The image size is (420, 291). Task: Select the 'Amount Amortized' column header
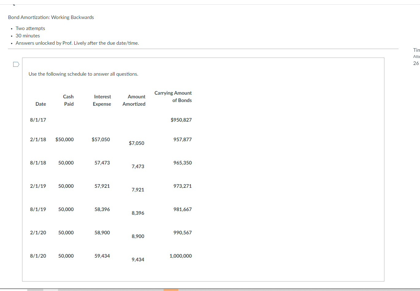134,100
